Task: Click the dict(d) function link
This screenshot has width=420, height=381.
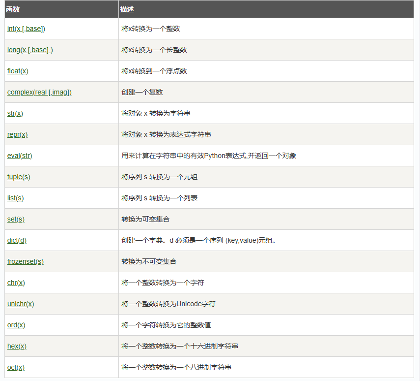Action: point(17,241)
